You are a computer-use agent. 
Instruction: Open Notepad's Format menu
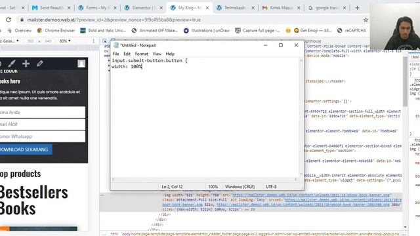(142, 54)
